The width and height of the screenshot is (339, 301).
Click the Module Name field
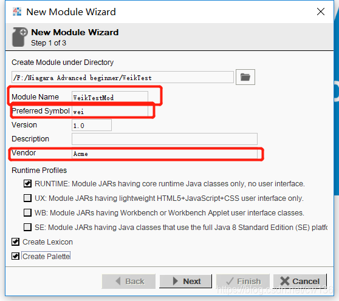[x=110, y=97]
